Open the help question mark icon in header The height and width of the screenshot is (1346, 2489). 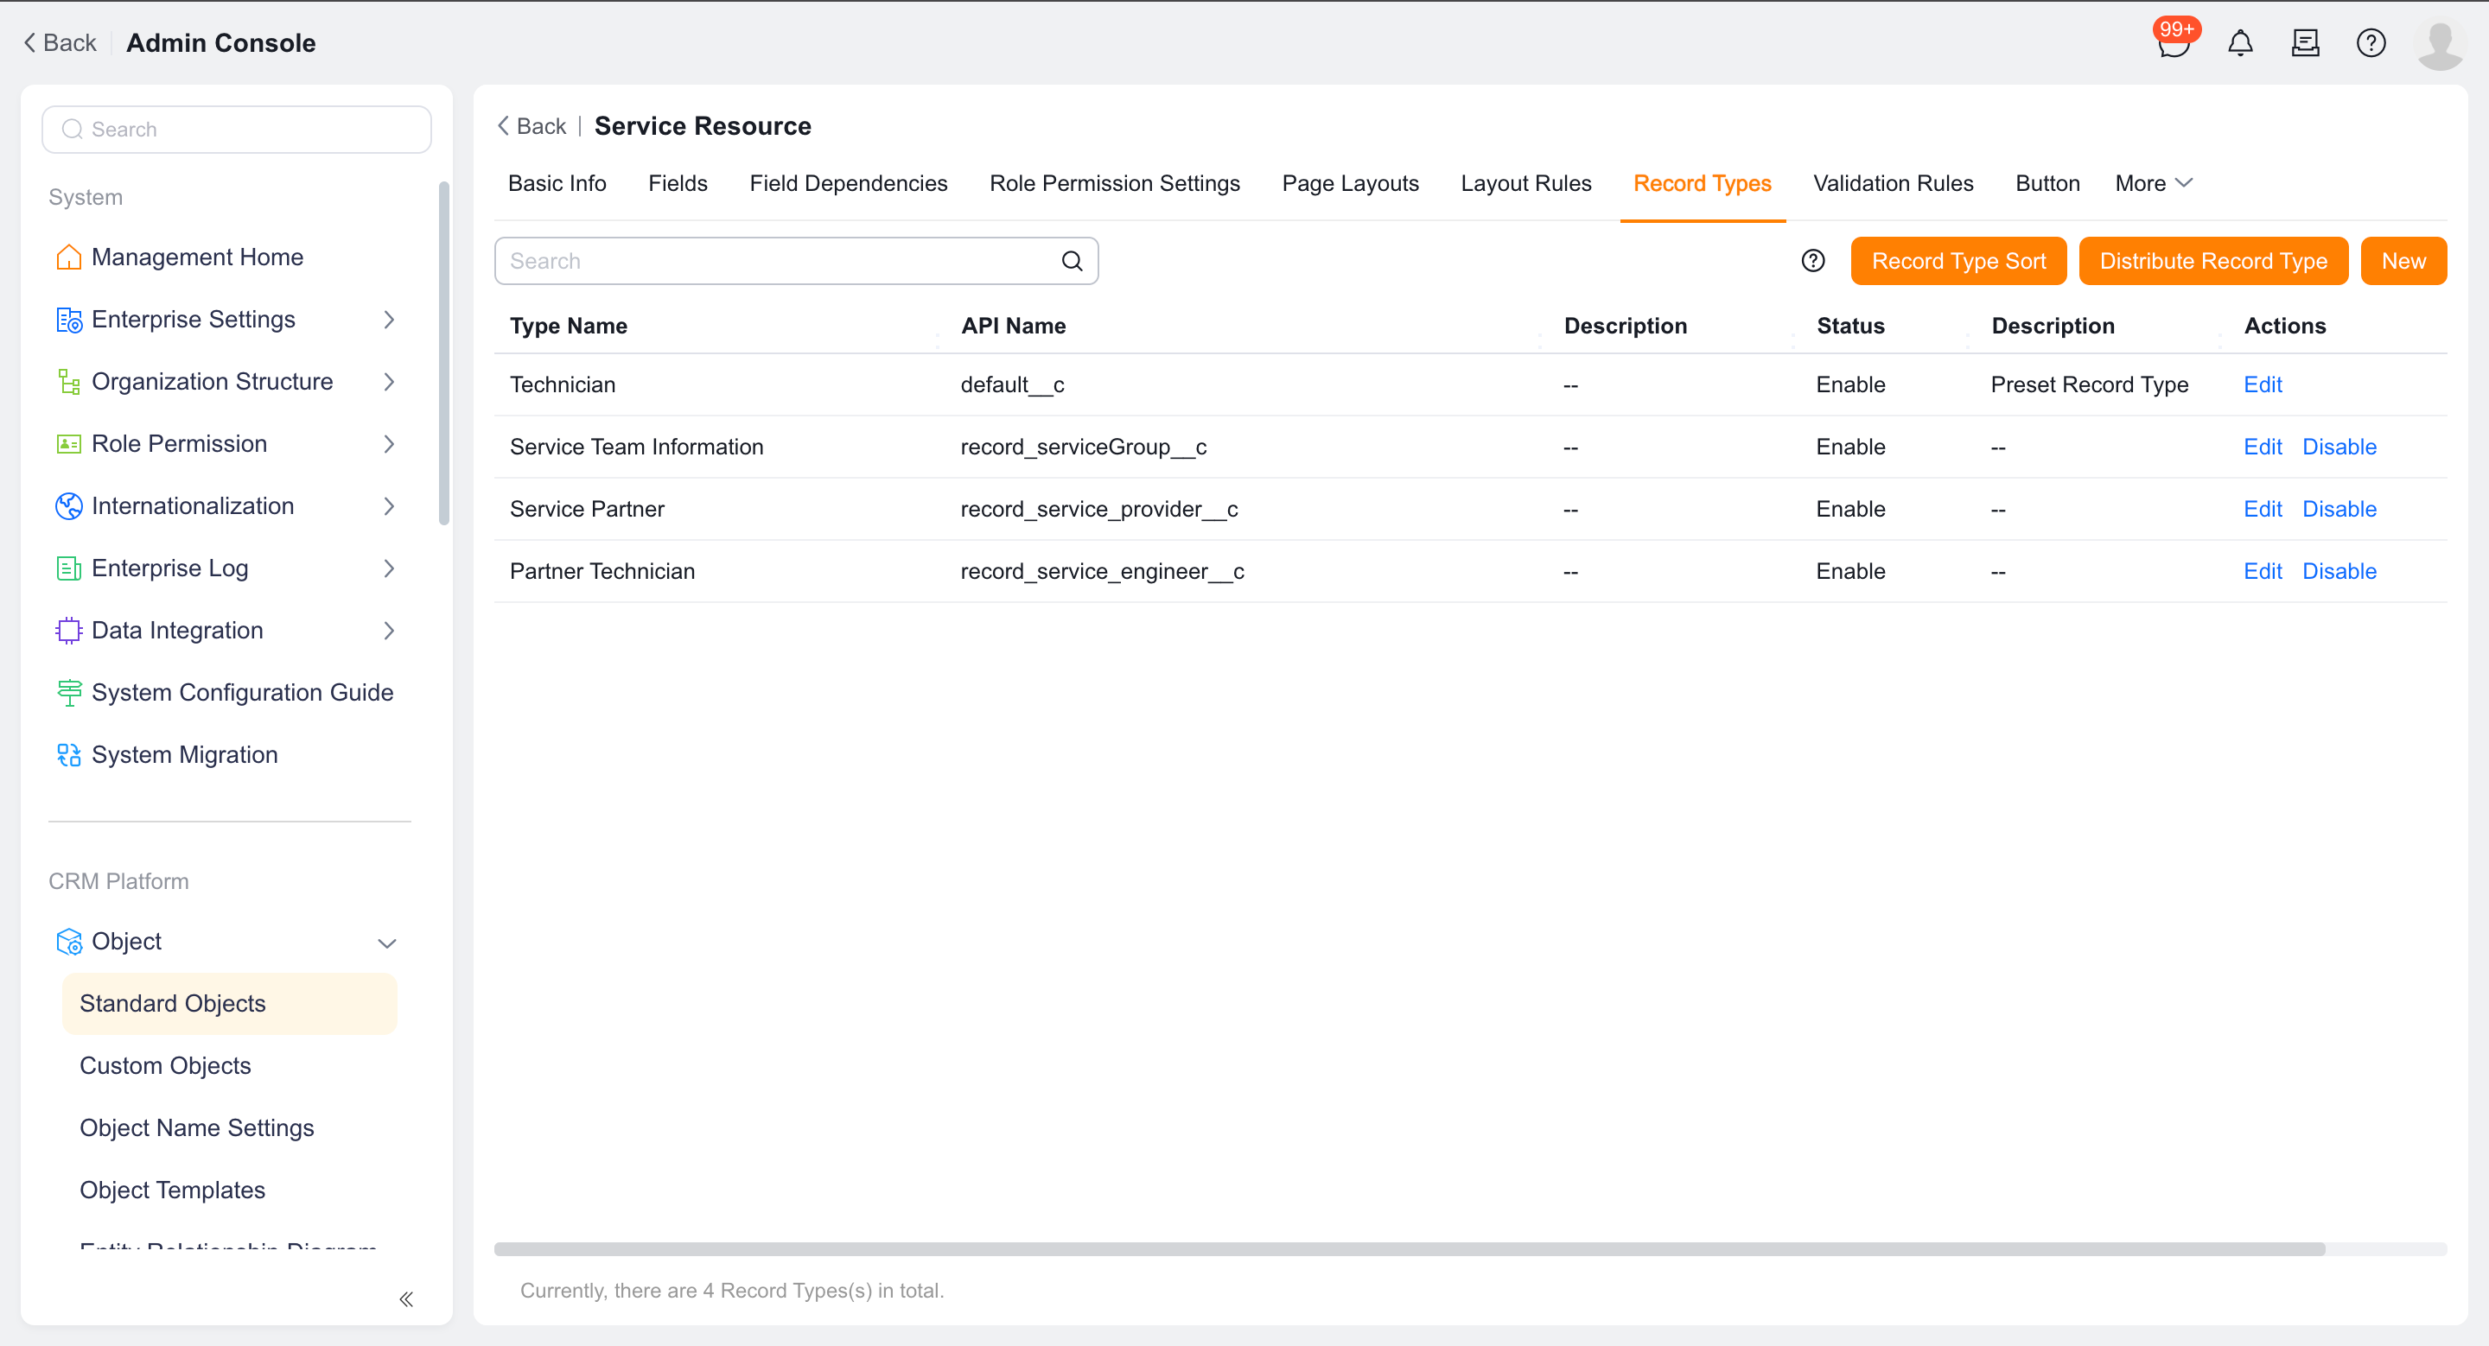click(x=2371, y=42)
